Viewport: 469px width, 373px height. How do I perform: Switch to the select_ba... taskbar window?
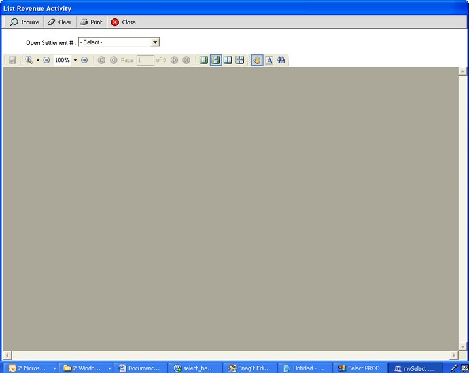pos(195,368)
